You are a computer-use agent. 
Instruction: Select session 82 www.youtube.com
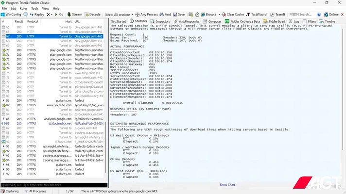click(52, 105)
